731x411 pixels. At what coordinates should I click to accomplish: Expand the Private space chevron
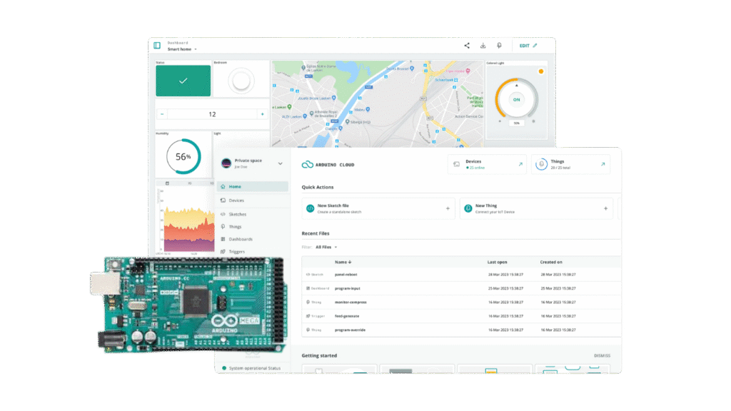(280, 163)
